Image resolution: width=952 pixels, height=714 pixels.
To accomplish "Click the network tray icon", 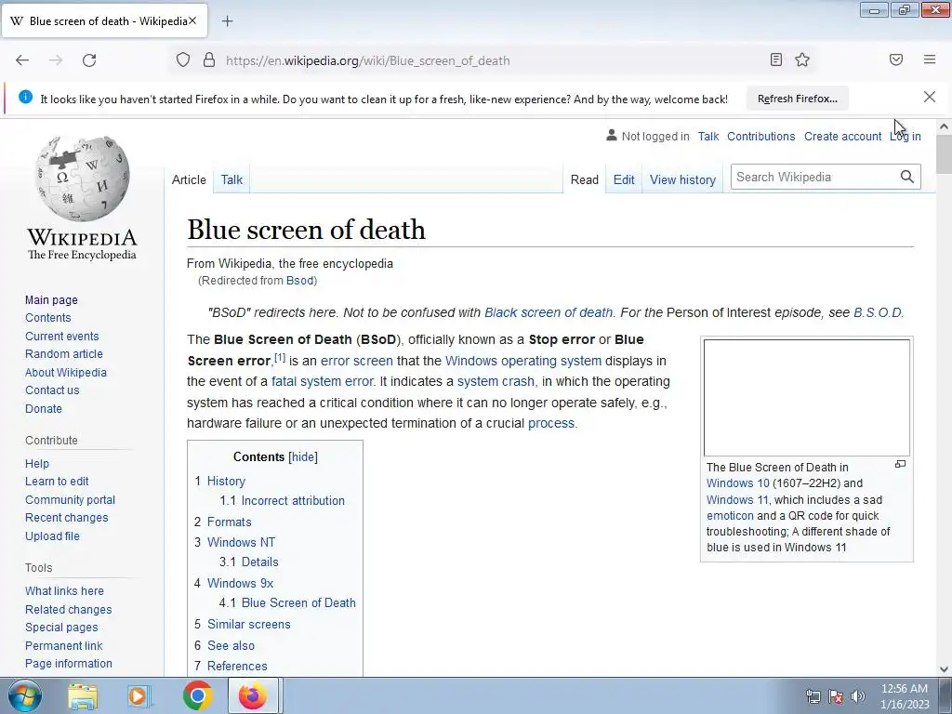I will pyautogui.click(x=813, y=696).
